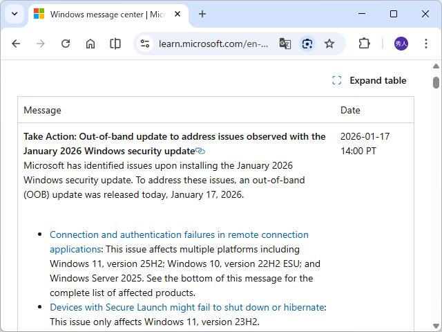Minimize the Chrome window
442x332 pixels.
point(362,14)
